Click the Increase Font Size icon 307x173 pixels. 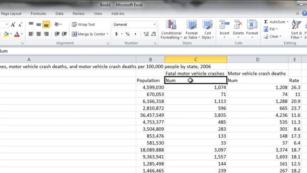(13, 25)
